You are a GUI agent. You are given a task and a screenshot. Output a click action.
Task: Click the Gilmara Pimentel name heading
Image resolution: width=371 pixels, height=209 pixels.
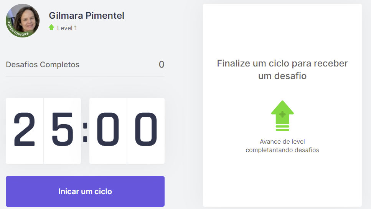86,16
